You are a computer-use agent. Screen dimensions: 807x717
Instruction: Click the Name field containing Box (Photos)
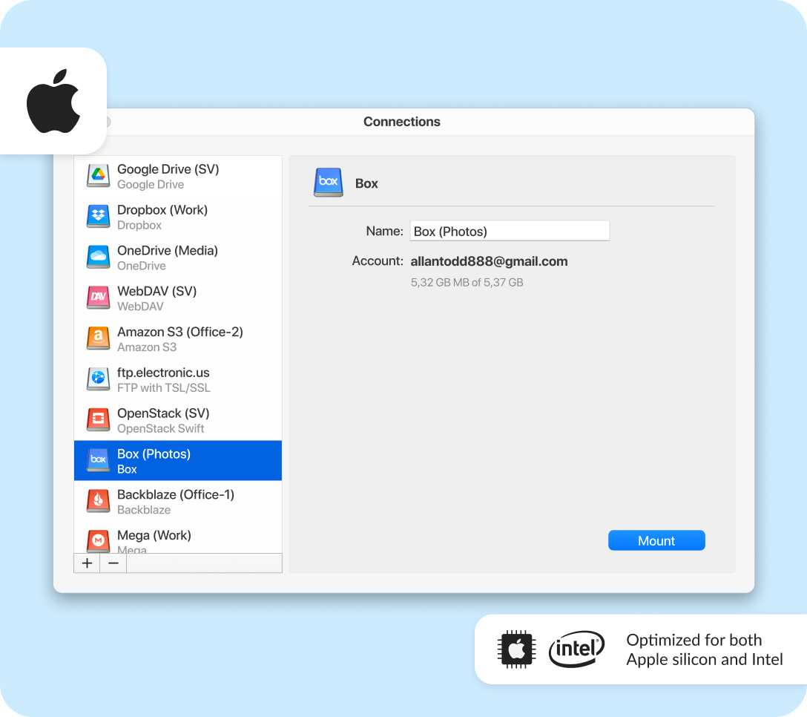510,231
